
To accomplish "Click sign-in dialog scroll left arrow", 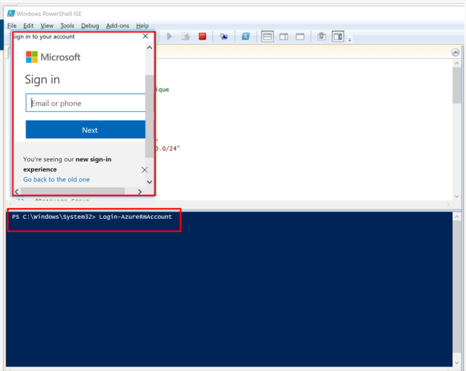I will (16, 192).
